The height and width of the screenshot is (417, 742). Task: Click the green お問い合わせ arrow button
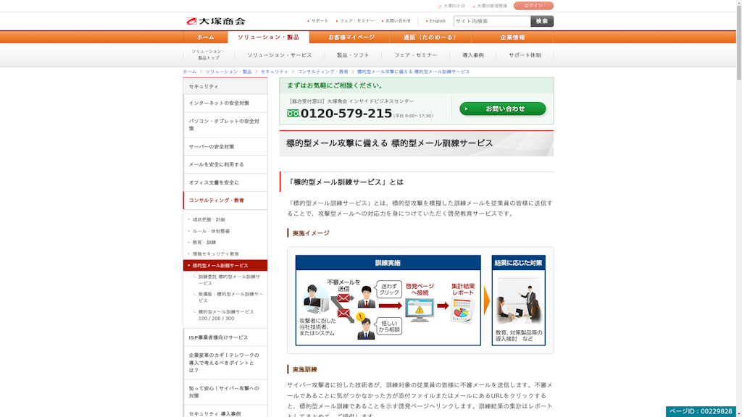tap(503, 109)
